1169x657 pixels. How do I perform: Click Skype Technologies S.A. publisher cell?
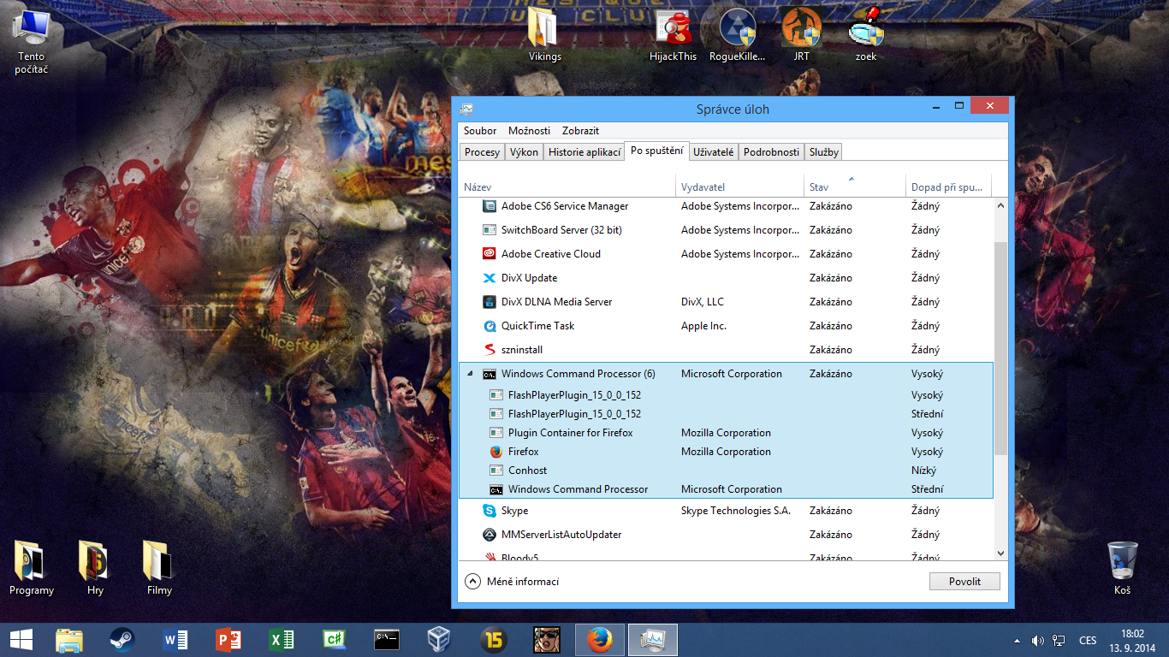(736, 511)
